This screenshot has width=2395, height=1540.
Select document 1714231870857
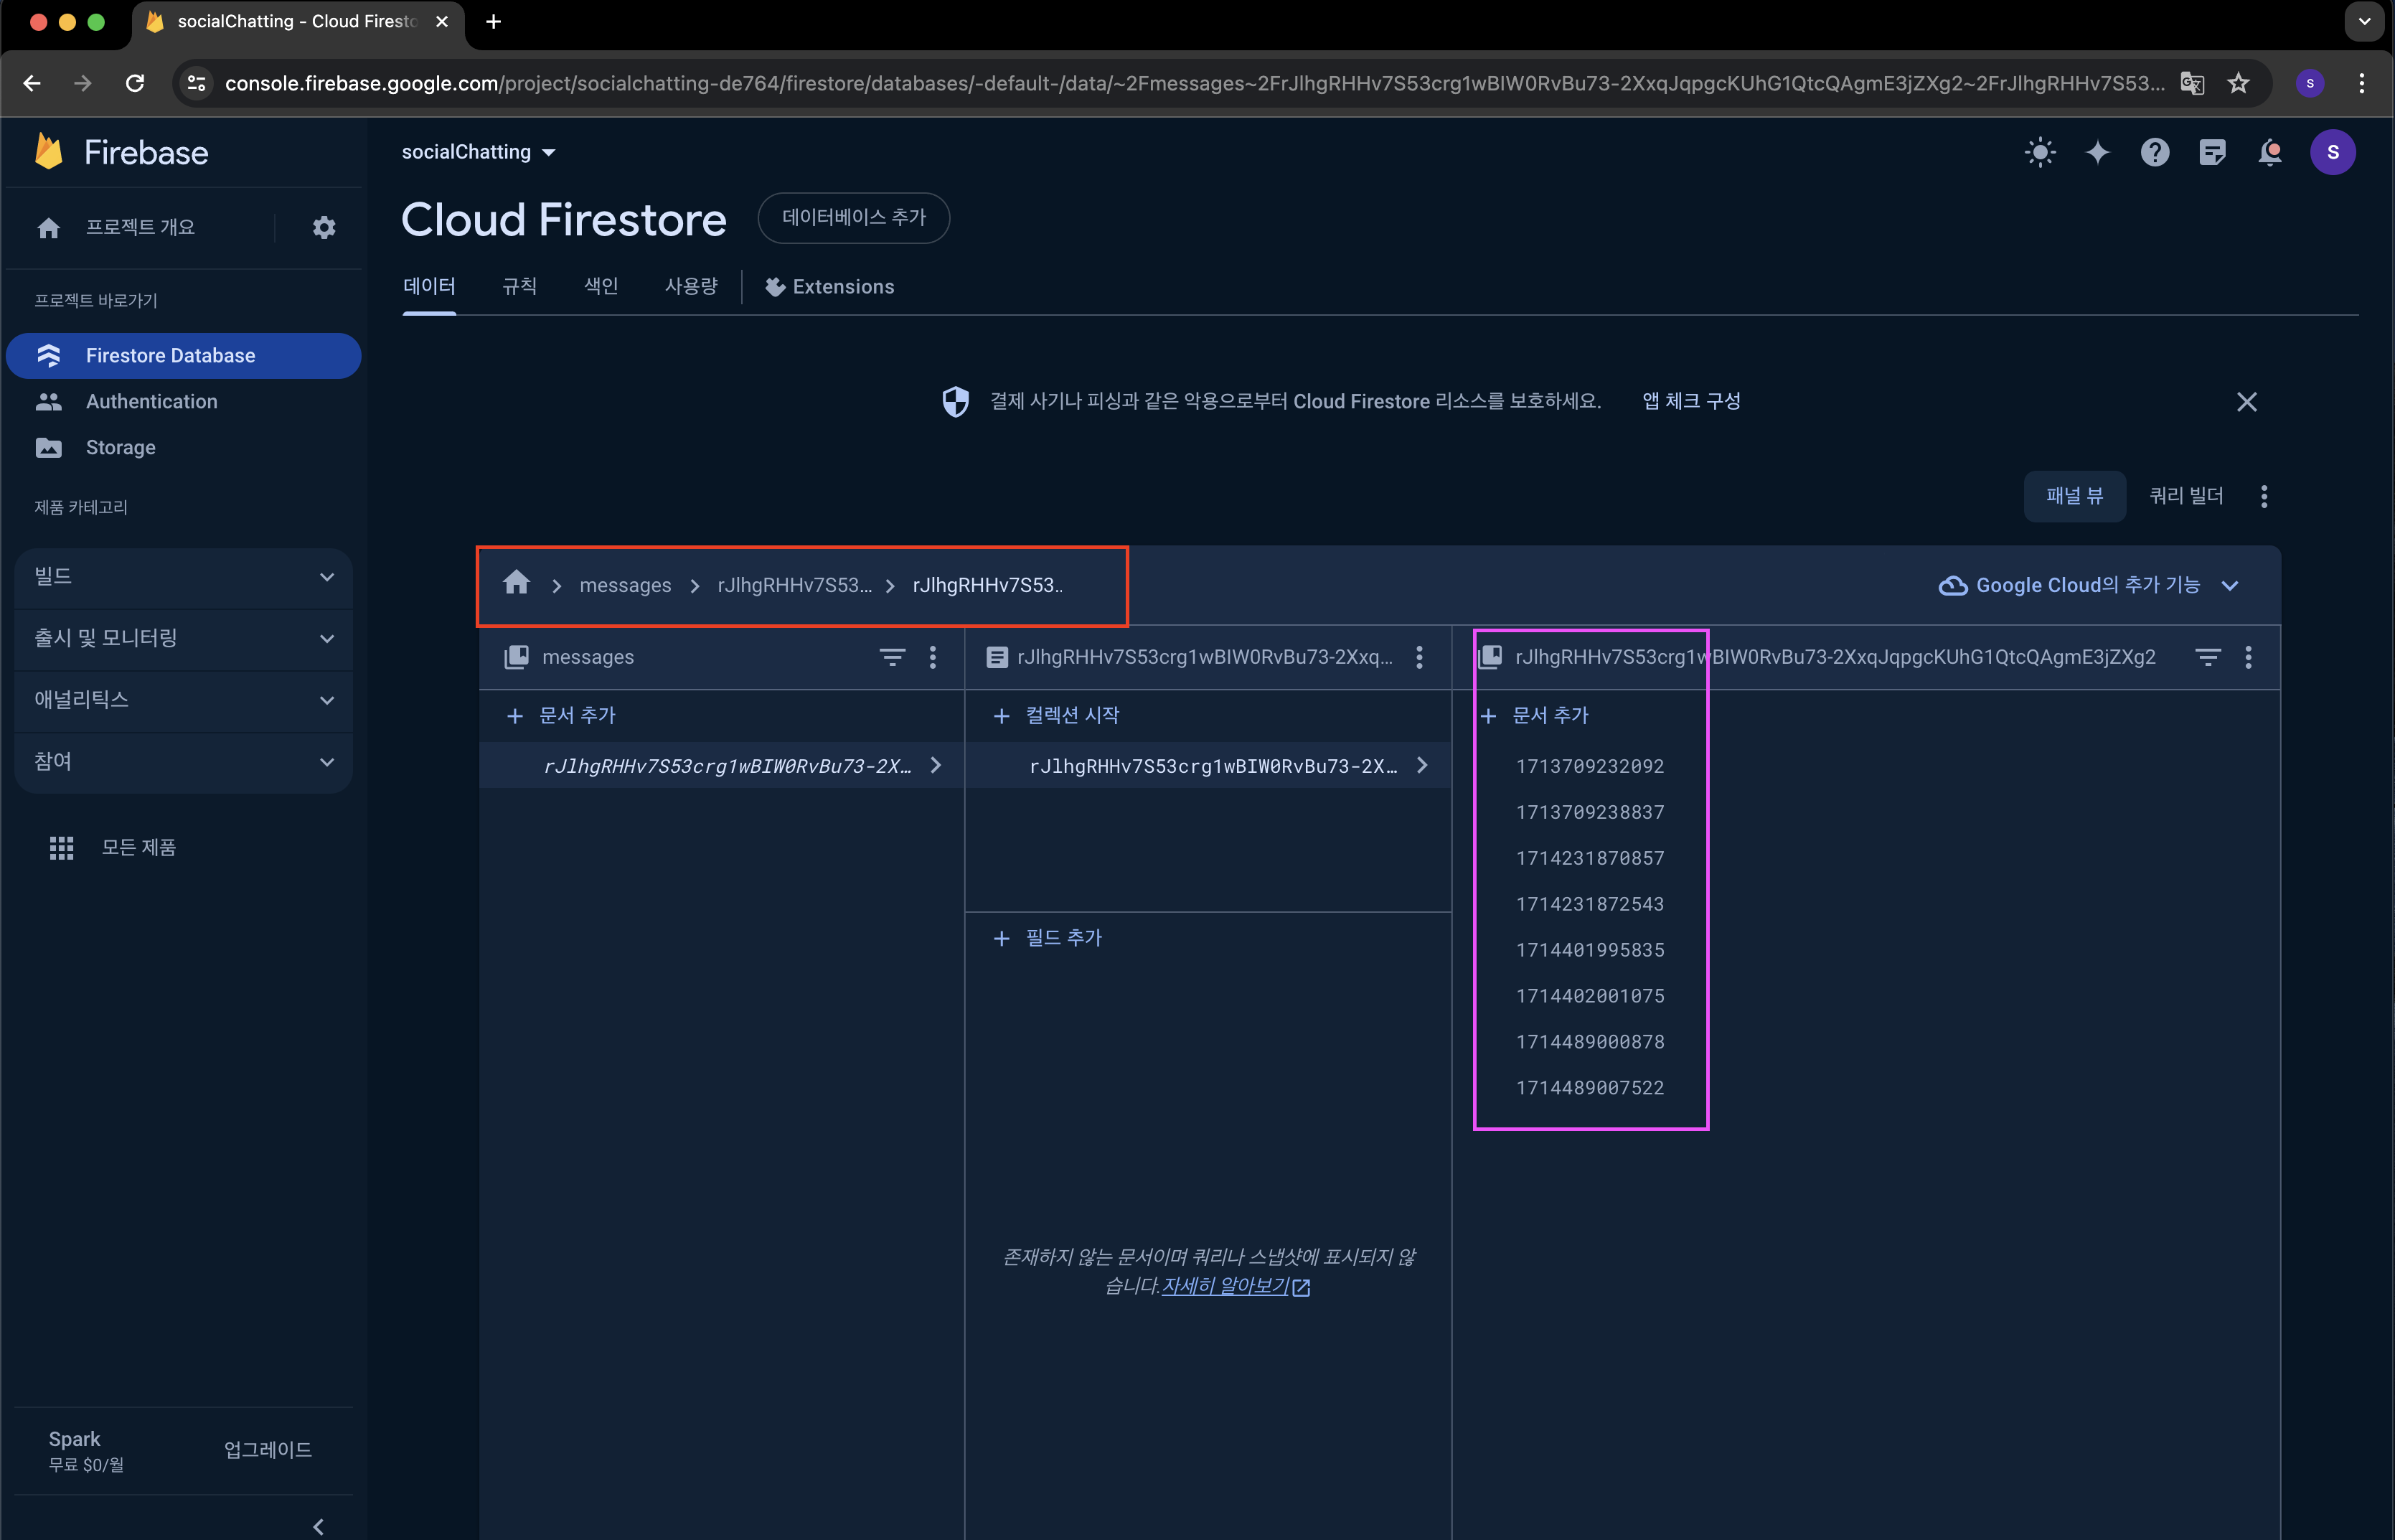[x=1589, y=858]
